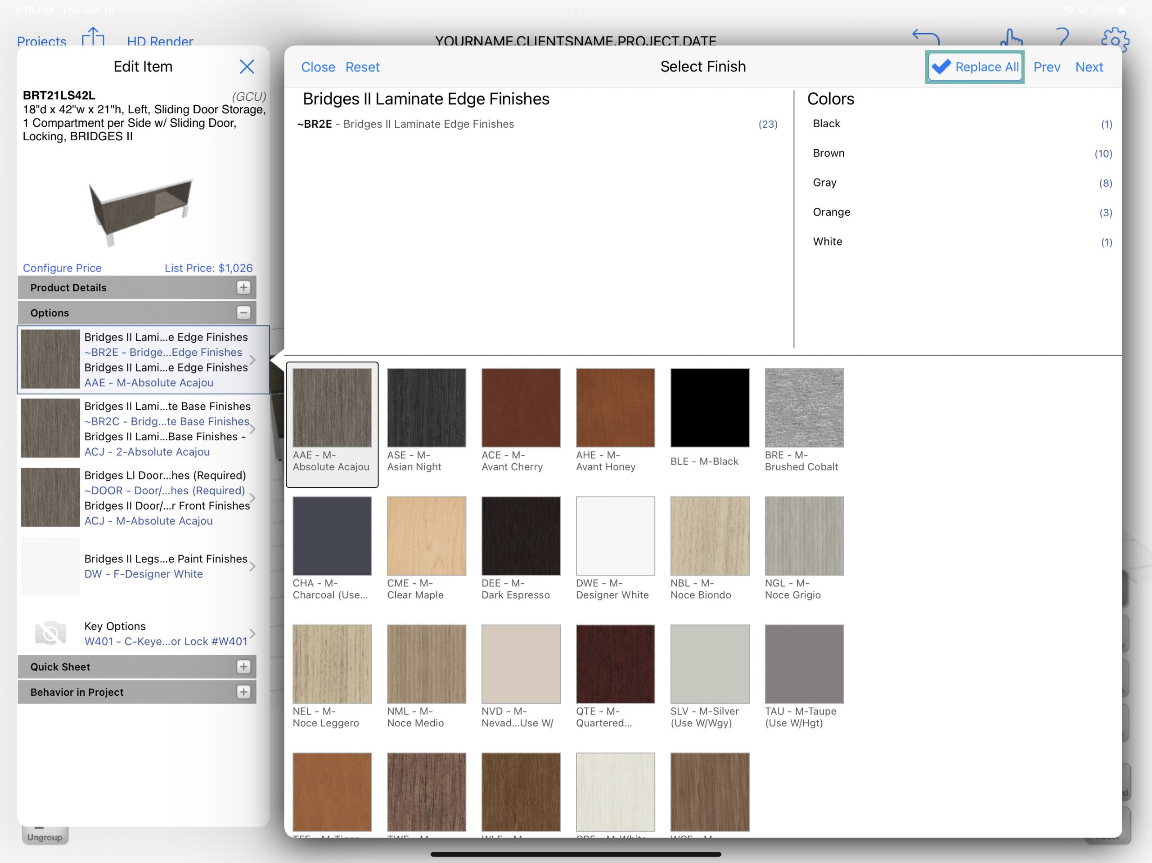
Task: Collapse the Options section
Action: pyautogui.click(x=244, y=313)
